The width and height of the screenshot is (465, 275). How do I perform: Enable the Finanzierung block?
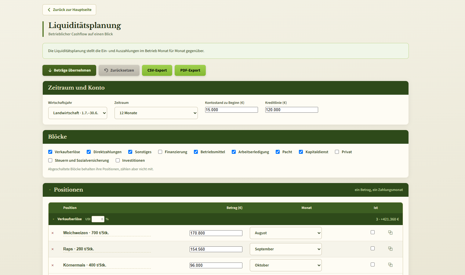point(160,152)
